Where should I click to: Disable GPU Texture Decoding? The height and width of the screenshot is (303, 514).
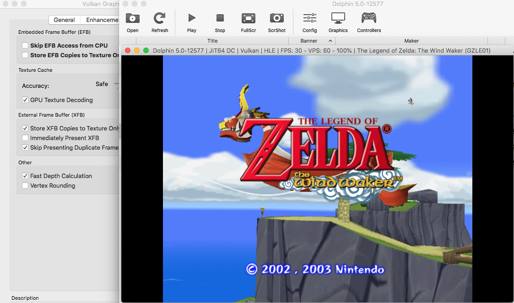tap(25, 100)
